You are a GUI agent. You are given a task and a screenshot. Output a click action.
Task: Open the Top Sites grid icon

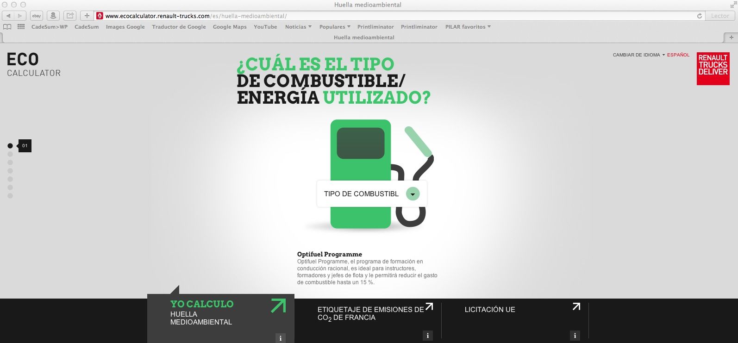coord(21,27)
